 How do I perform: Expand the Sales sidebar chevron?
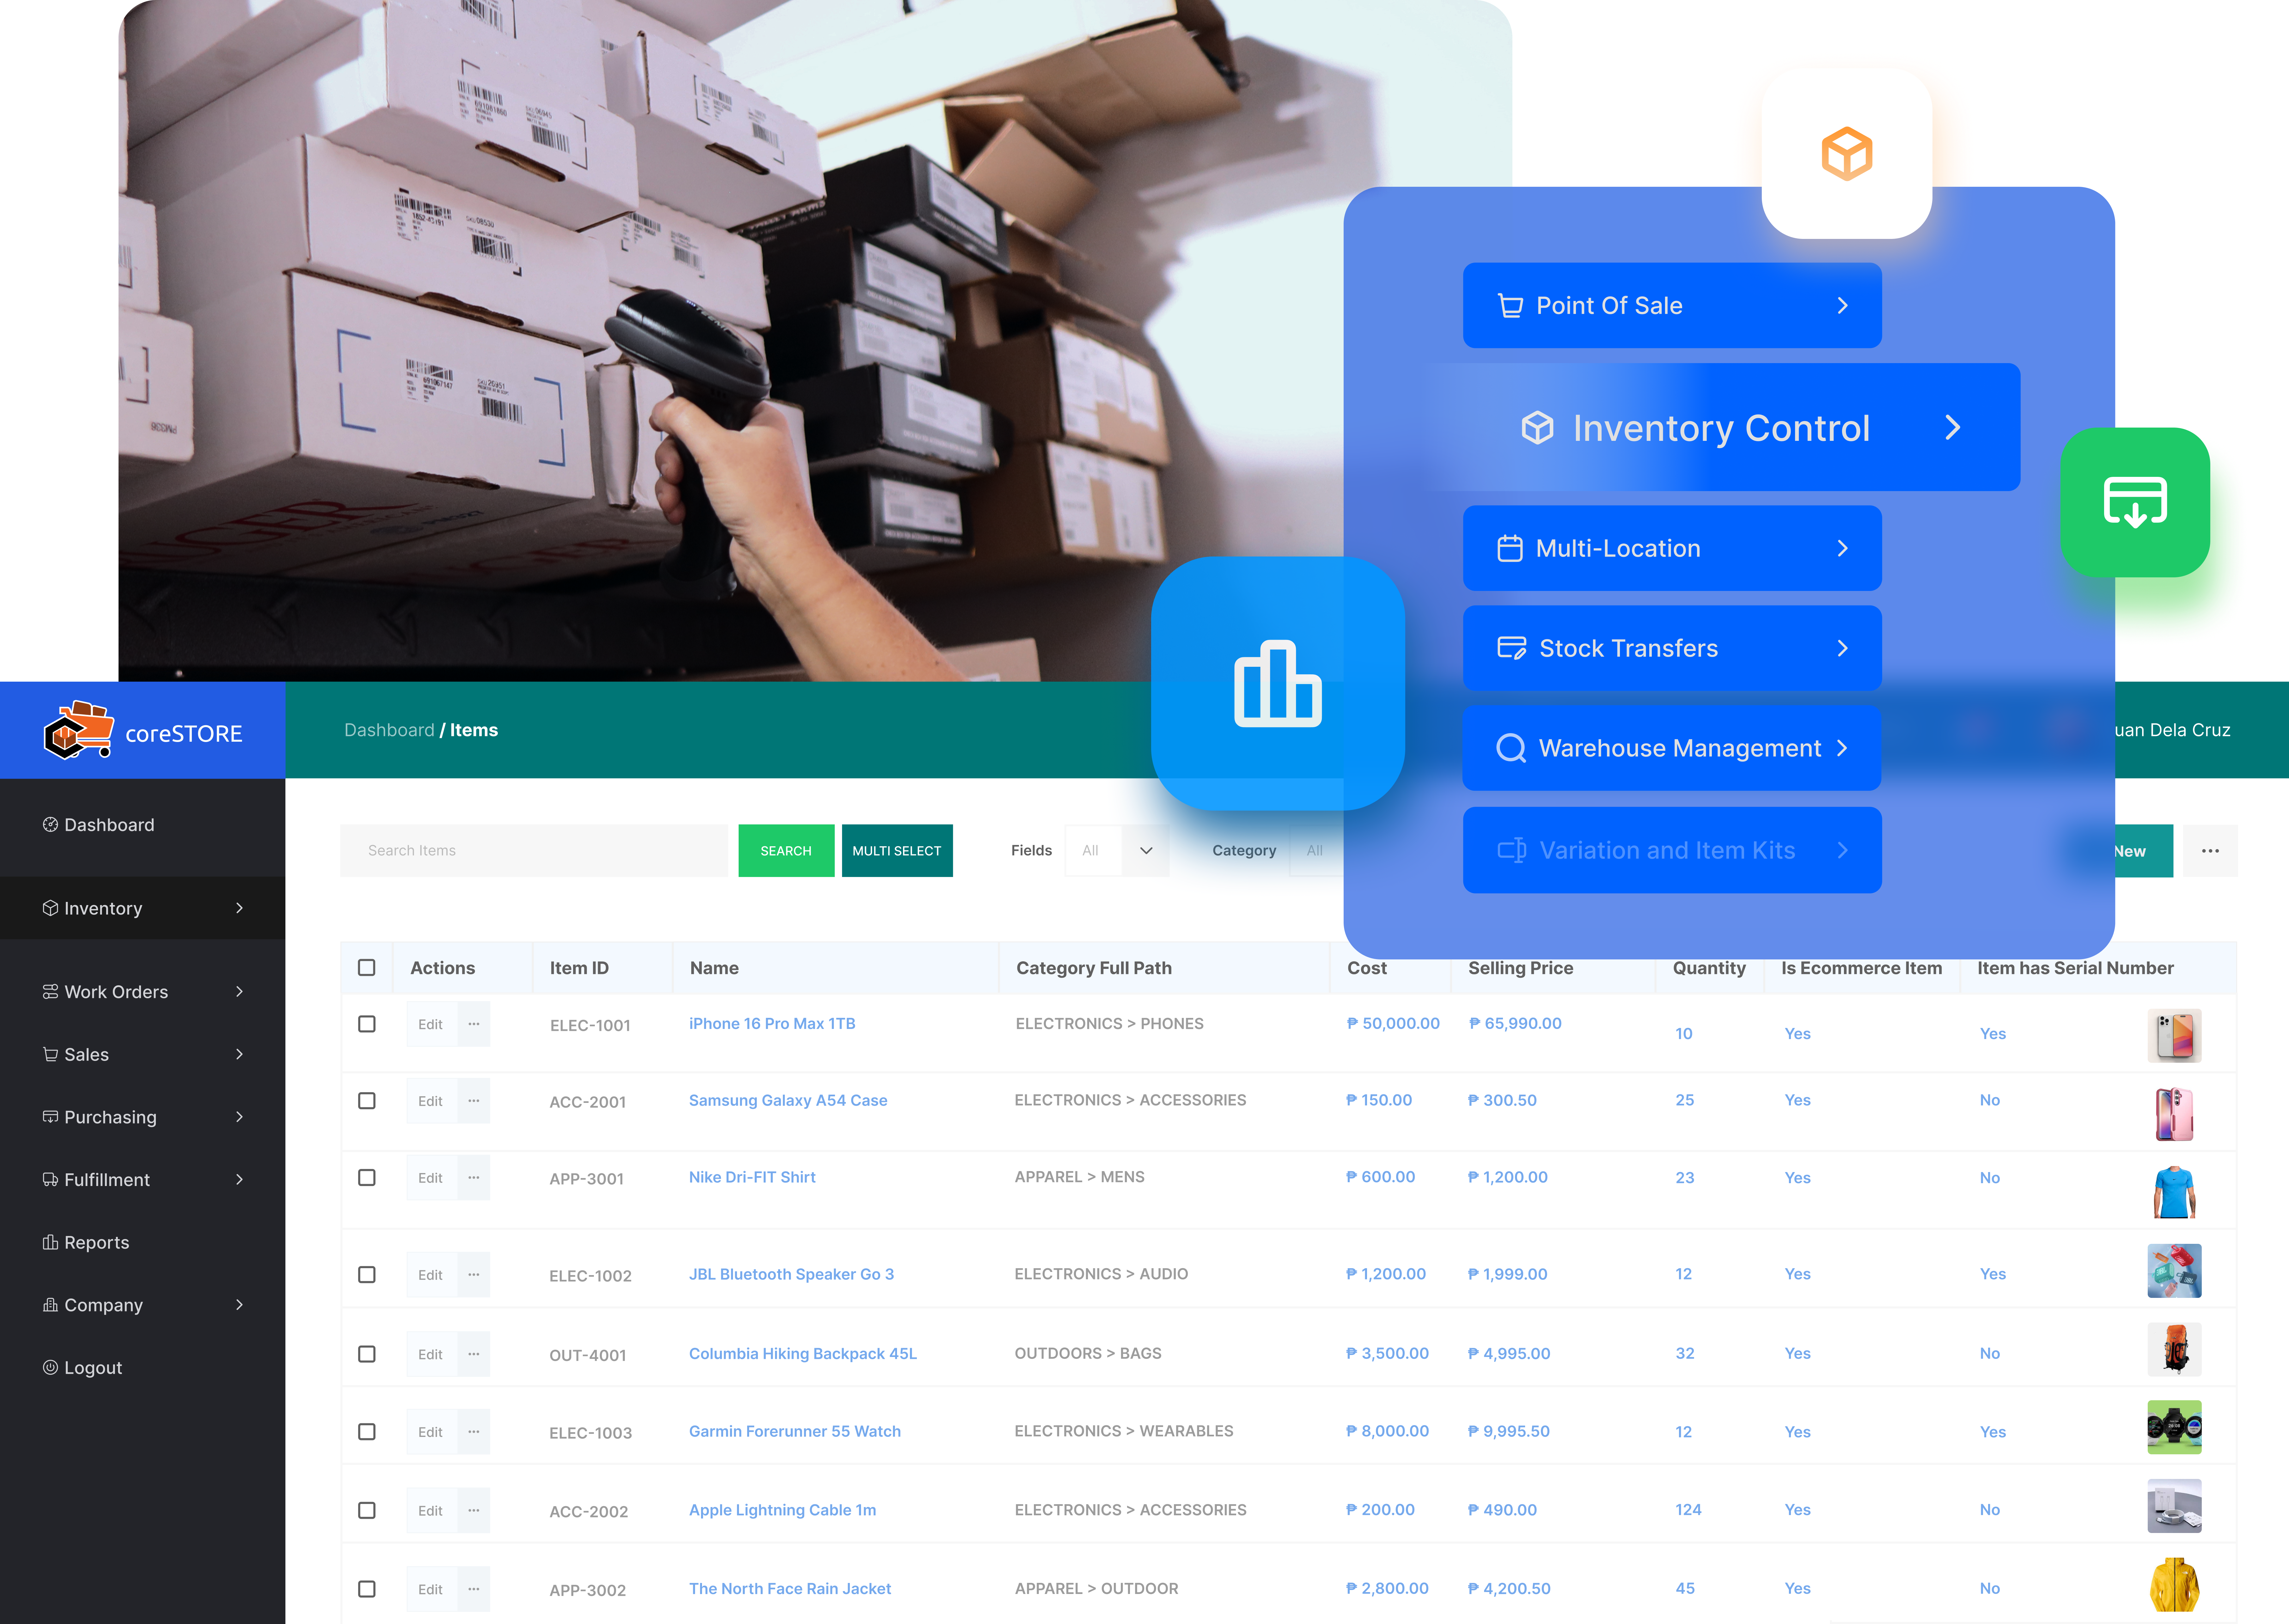click(239, 1054)
